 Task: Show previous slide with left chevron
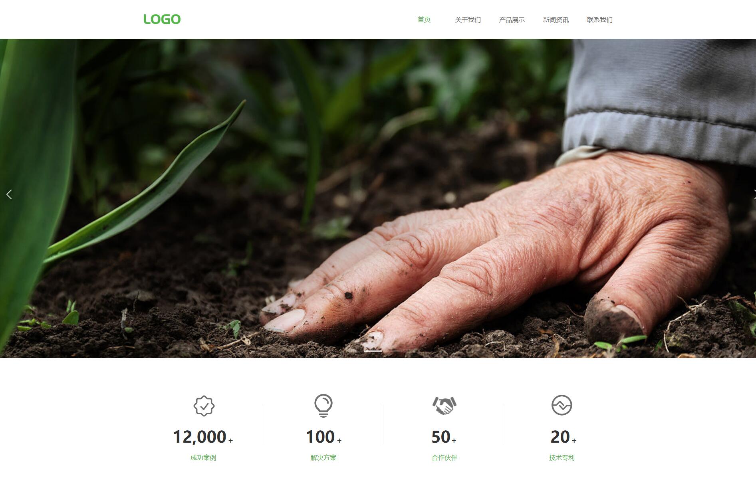[x=9, y=194]
